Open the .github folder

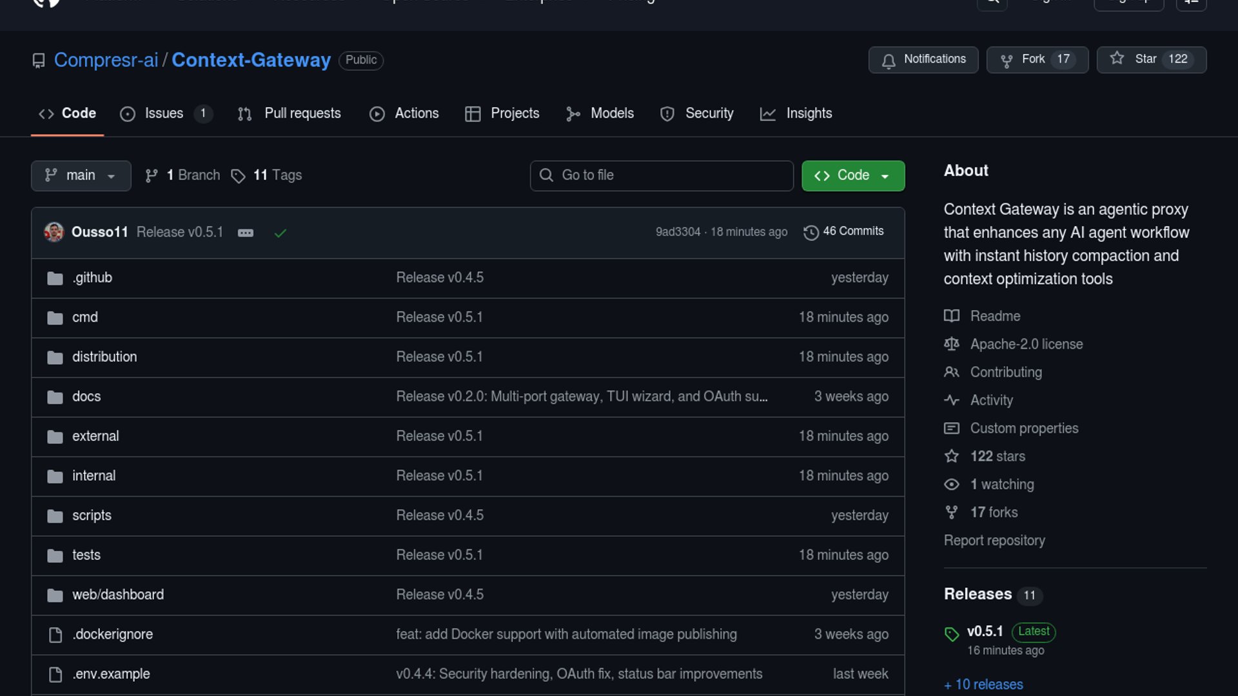[x=92, y=278]
